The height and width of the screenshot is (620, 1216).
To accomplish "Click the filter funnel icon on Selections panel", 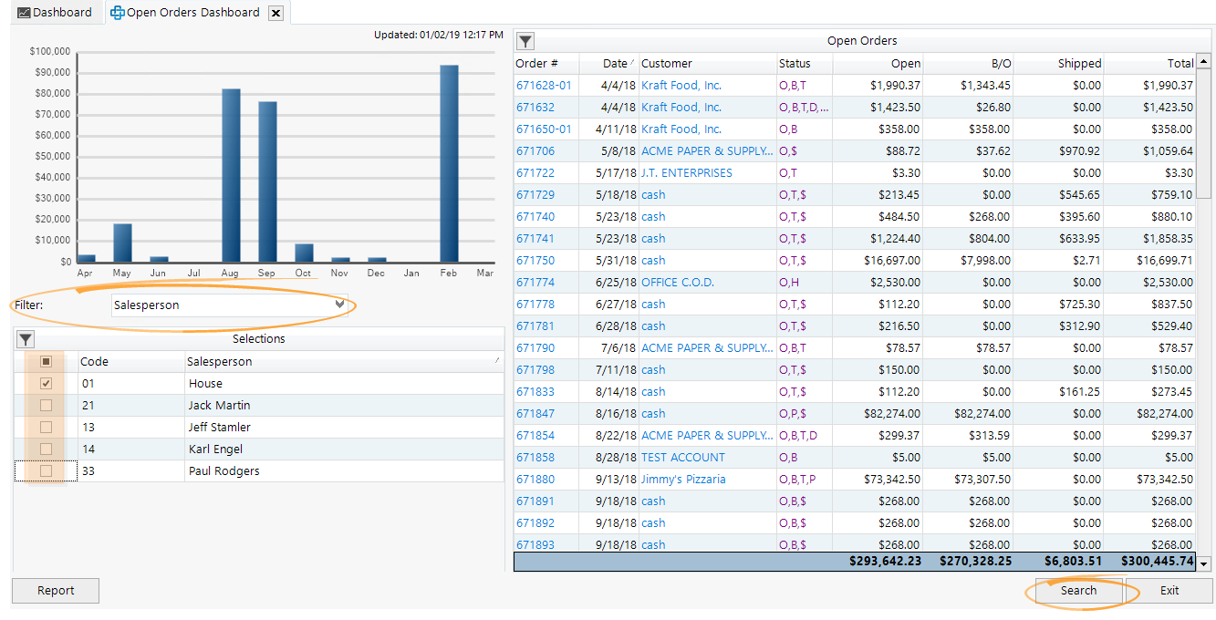I will [x=25, y=338].
